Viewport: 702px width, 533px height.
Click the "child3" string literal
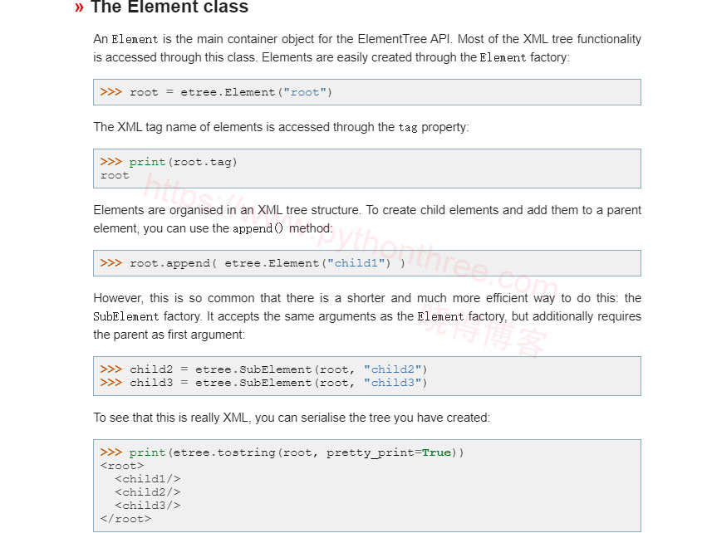point(393,383)
